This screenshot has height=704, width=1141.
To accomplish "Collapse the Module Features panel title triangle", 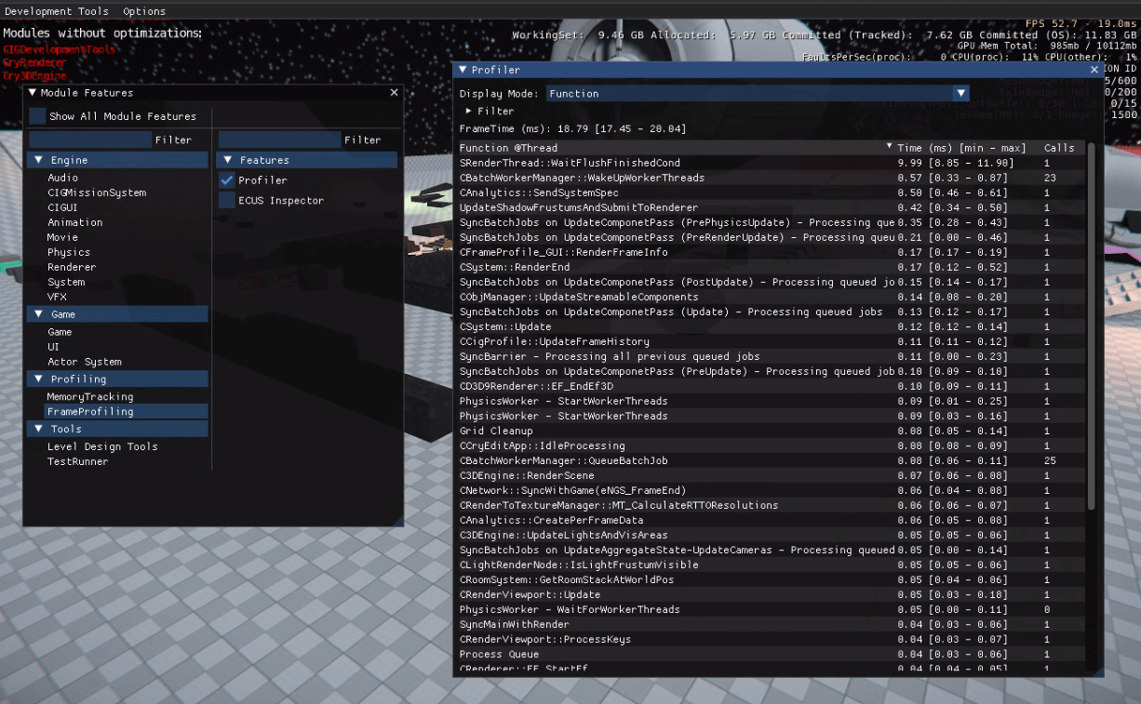I will pyautogui.click(x=34, y=92).
